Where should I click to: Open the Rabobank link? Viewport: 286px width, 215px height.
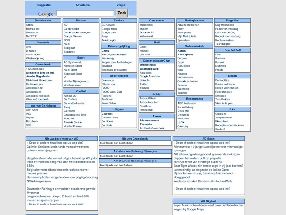click(32, 121)
